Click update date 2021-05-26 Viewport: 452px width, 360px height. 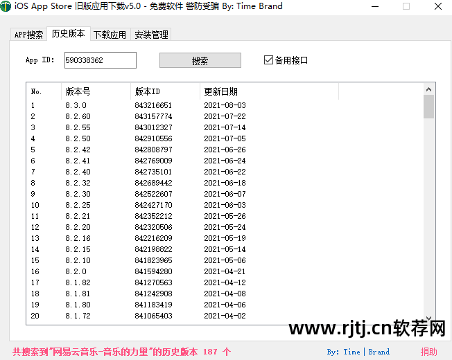225,216
